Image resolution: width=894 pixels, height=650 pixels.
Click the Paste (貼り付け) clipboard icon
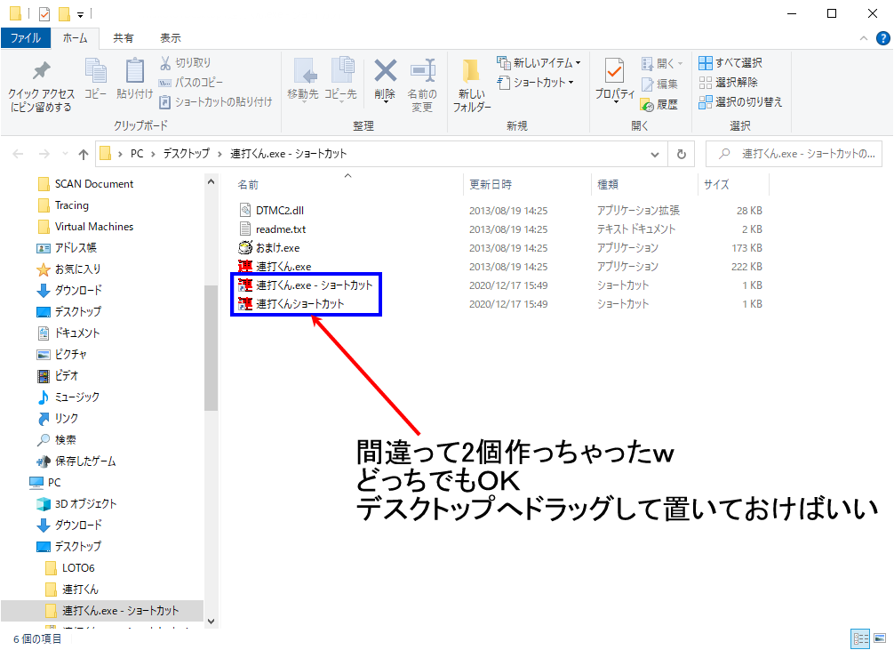(x=134, y=71)
